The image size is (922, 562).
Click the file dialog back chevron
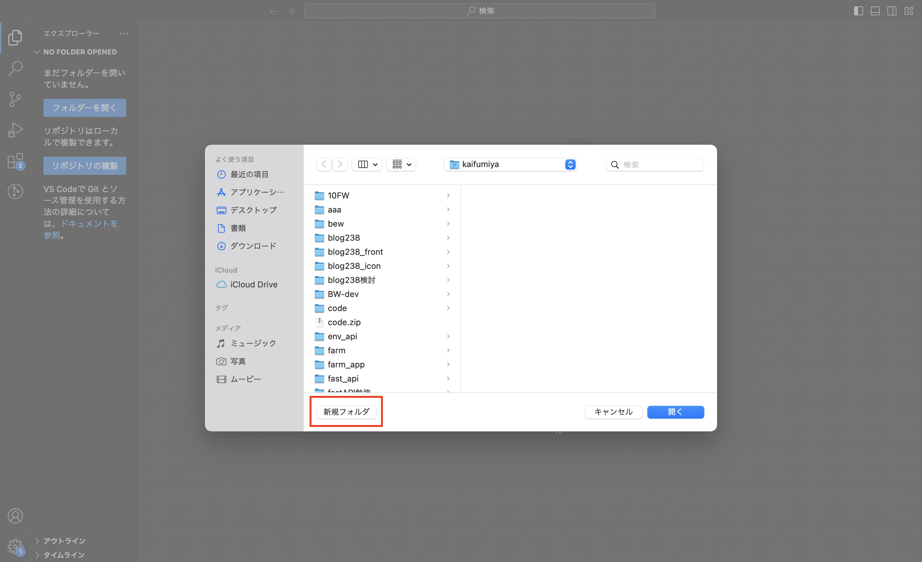(x=324, y=164)
